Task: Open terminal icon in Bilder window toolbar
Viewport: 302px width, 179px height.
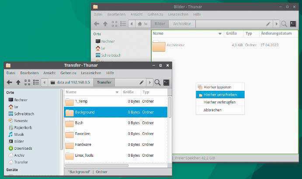Action: [293, 24]
